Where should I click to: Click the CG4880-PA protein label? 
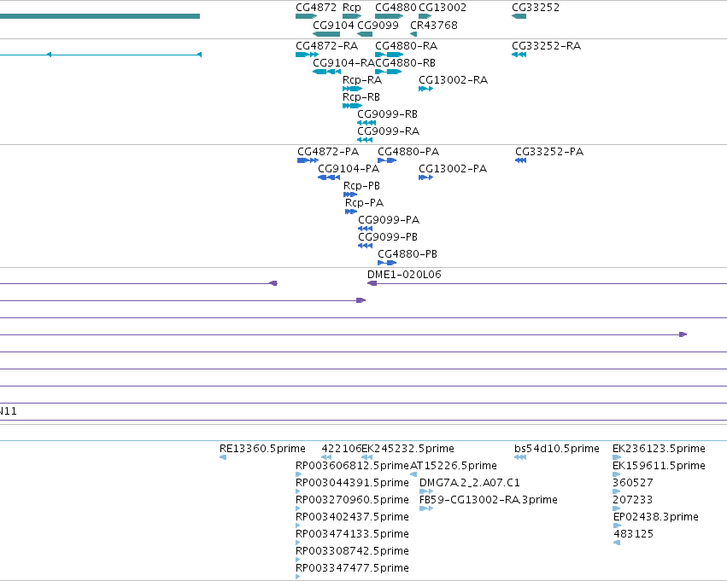coord(408,152)
